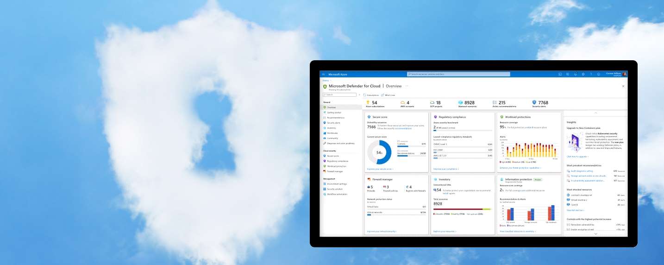Click the Secure score tile icon
This screenshot has width=664, height=265.
[x=369, y=117]
